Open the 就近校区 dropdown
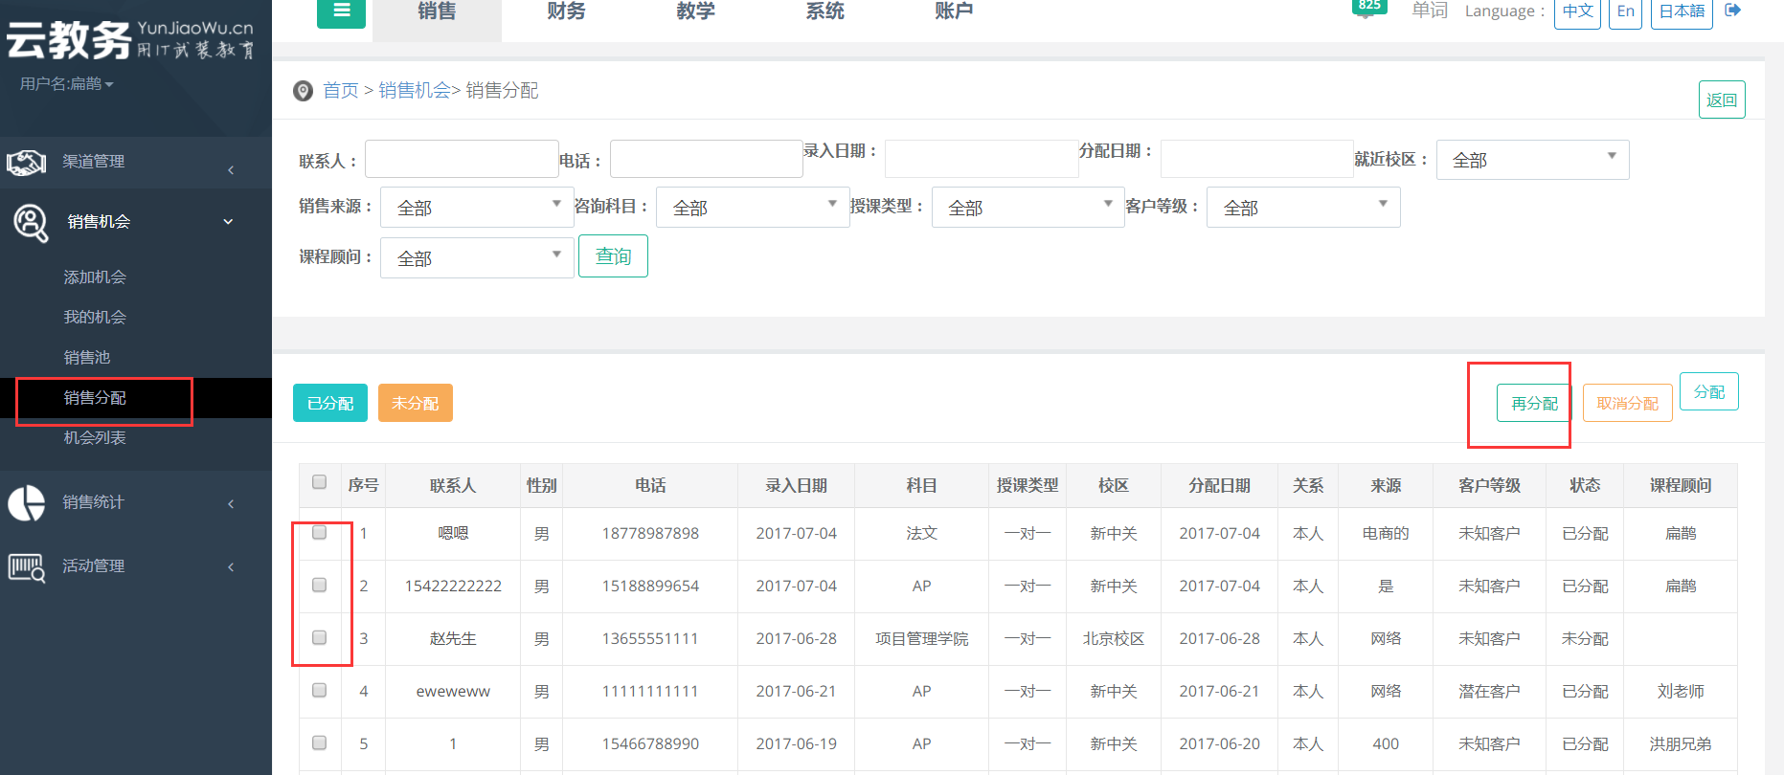Screen dimensions: 1784x775 (x=1532, y=160)
